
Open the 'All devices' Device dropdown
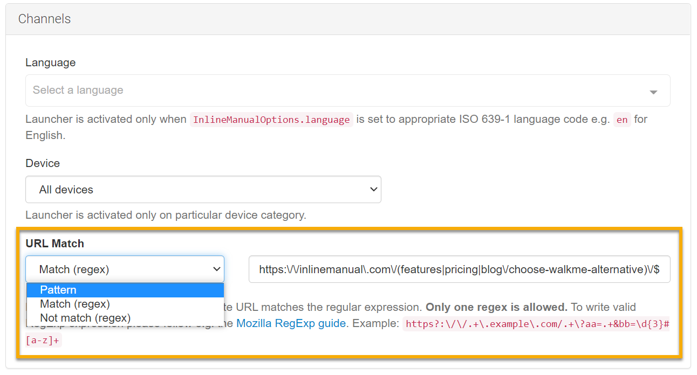click(203, 190)
